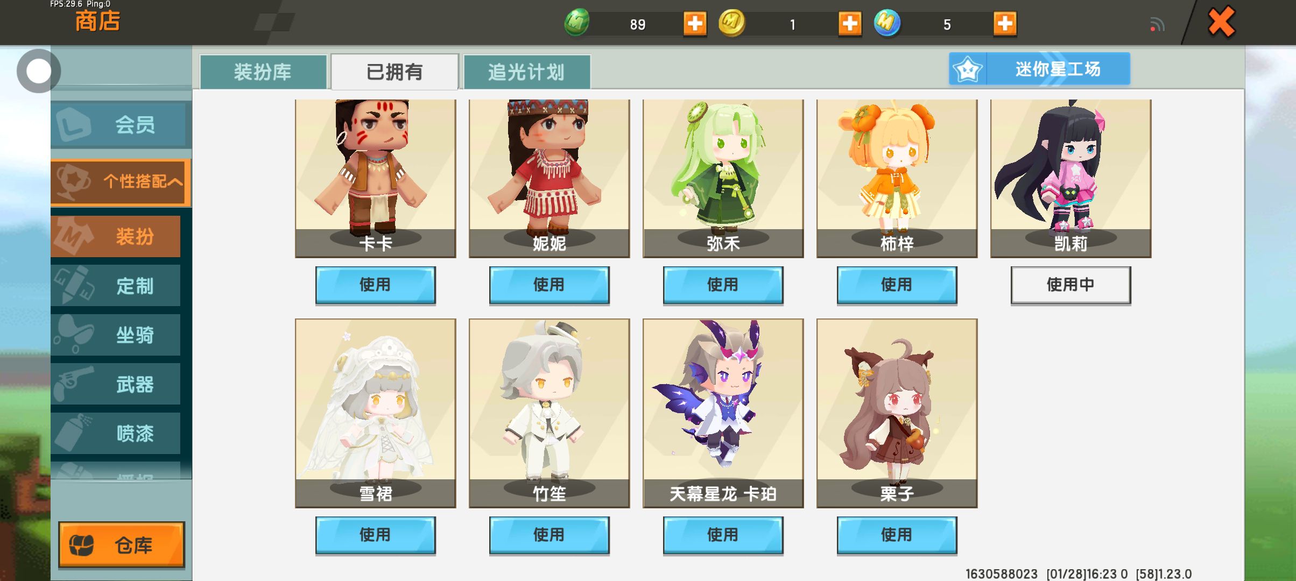The width and height of the screenshot is (1296, 581).
Task: Open the 喷漆 spray paint category
Action: click(x=116, y=433)
